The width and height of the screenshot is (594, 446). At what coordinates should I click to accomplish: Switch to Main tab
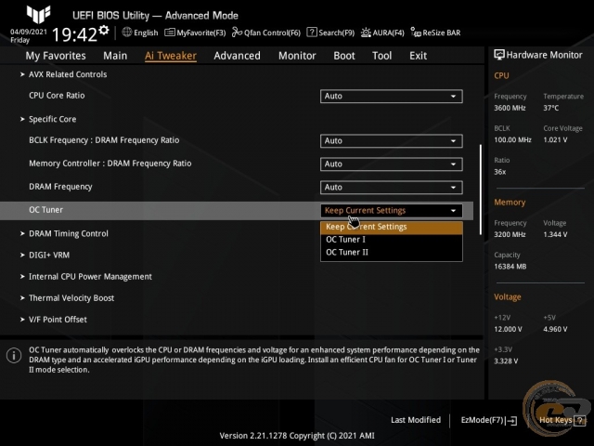coord(115,56)
